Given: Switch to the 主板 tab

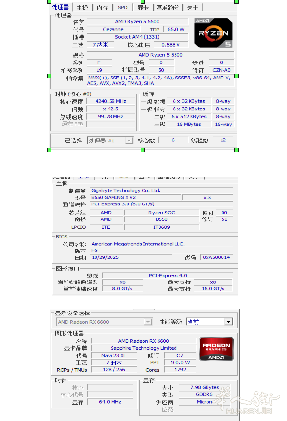Looking at the screenshot, I should (x=82, y=8).
